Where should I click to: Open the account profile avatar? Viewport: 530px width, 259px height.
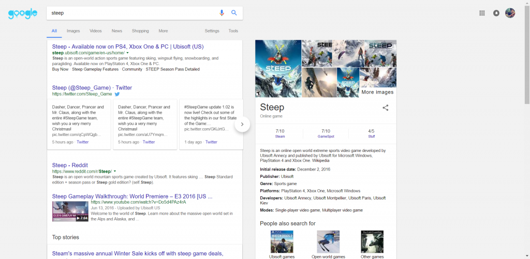(510, 13)
